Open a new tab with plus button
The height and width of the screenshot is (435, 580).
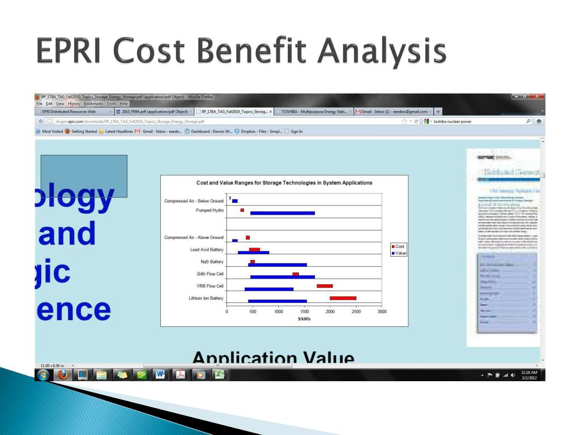438,112
